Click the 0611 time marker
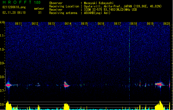This screenshot has width=173, height=110. 18,24
